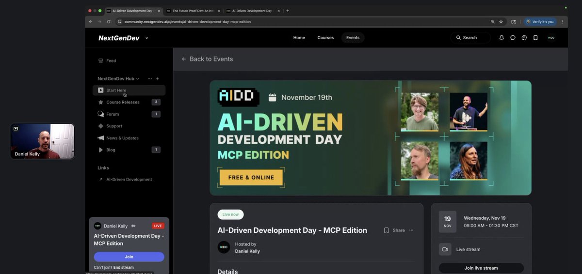Click Wednesday, Nov 19 date text
The height and width of the screenshot is (274, 582).
point(485,218)
